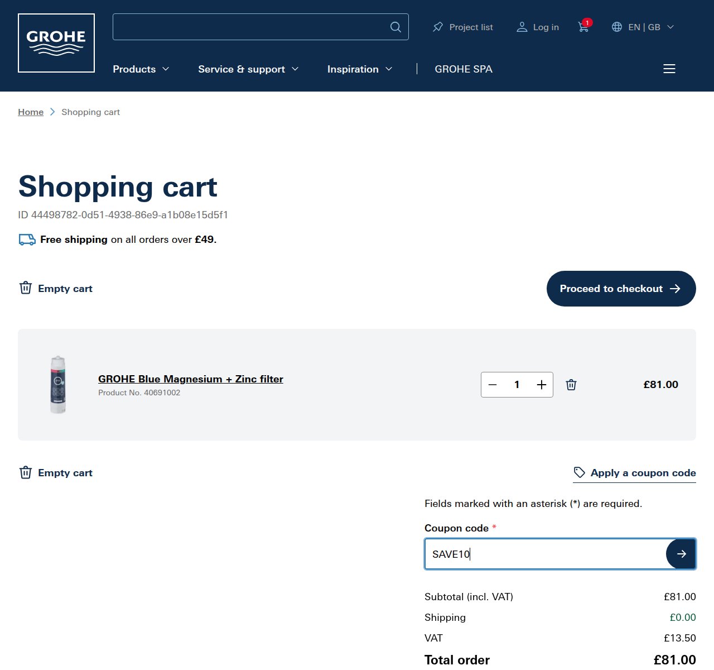The height and width of the screenshot is (670, 714).
Task: Click the Shipping cost £0.00
Action: pos(683,618)
